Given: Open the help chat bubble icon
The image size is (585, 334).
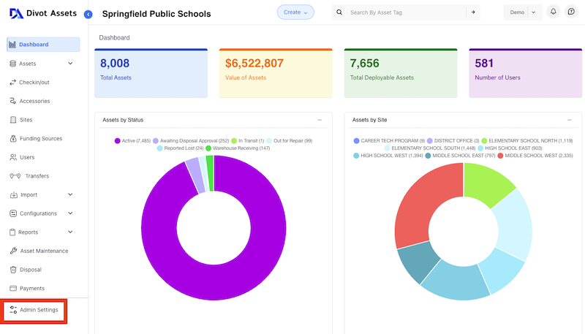Looking at the screenshot, I should [x=571, y=12].
